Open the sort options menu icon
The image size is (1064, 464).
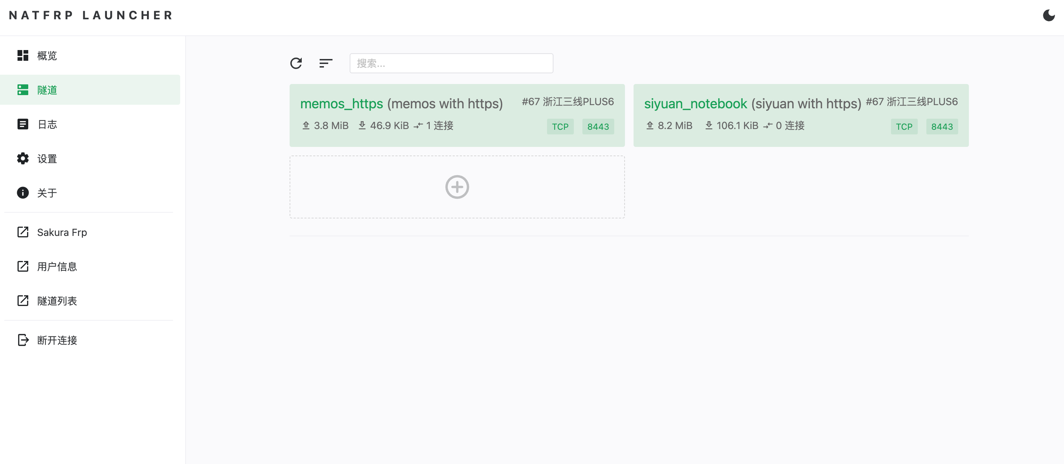click(325, 63)
